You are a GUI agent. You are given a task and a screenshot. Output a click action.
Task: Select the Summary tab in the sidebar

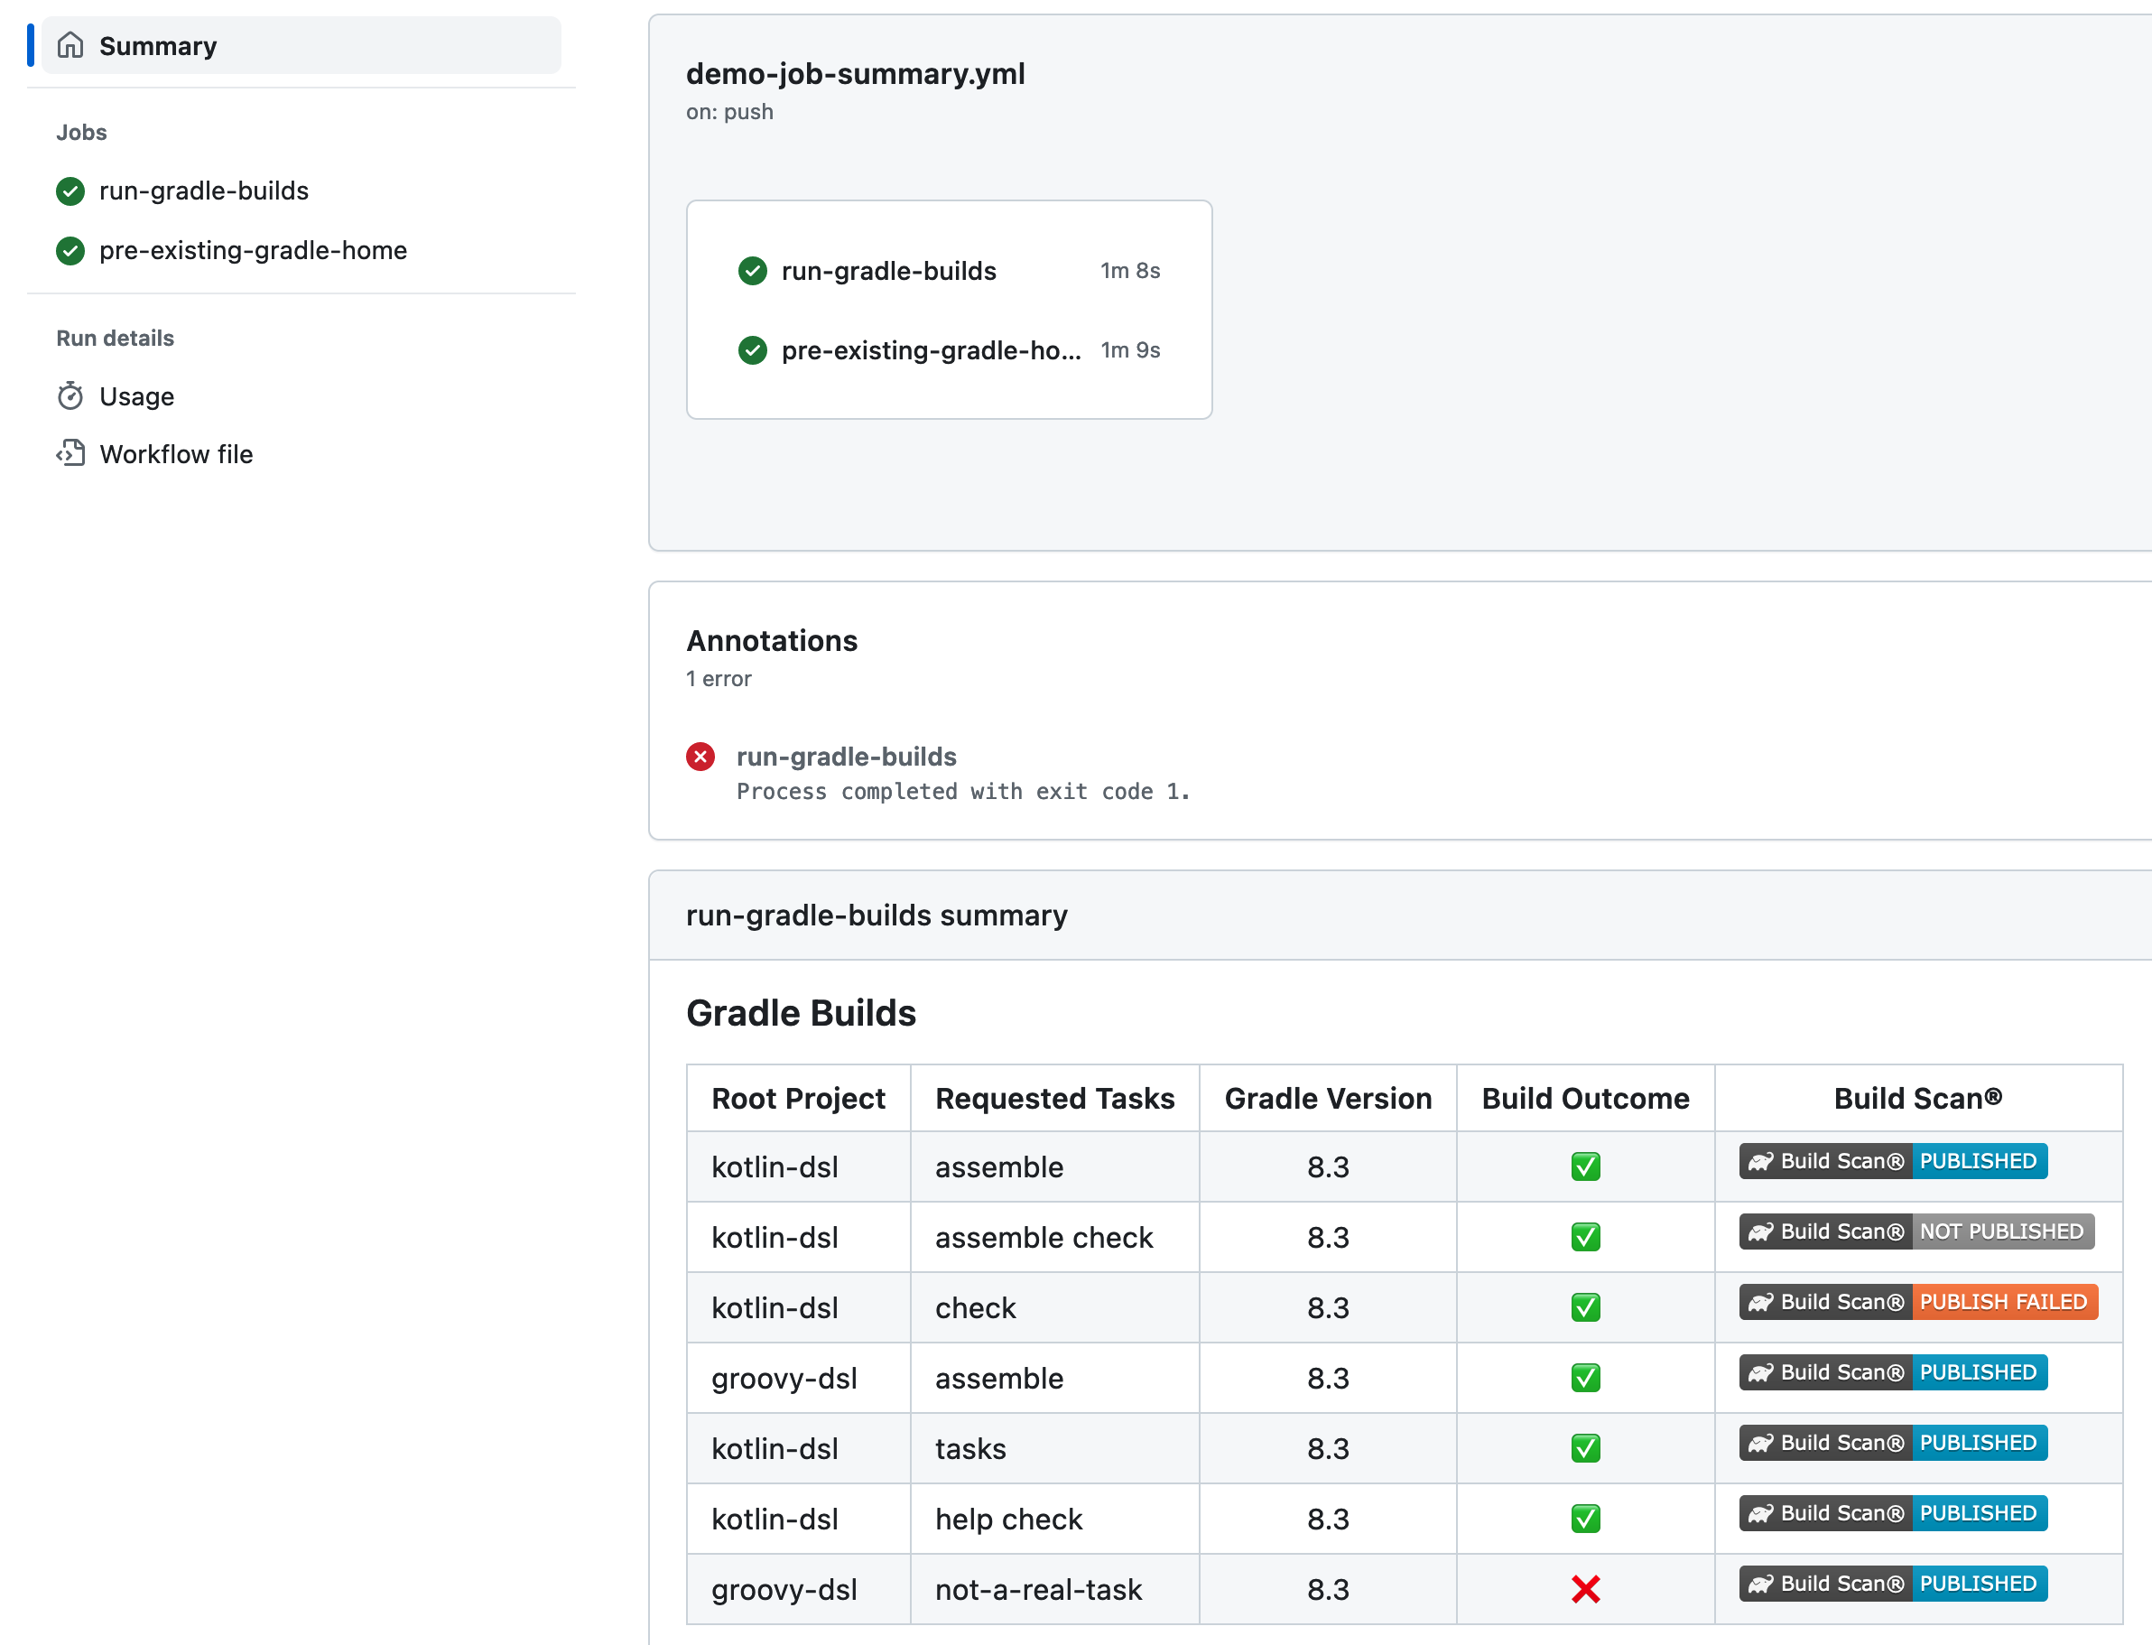158,45
